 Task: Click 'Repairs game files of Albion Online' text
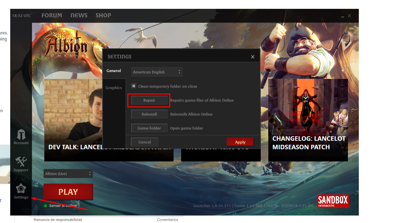202,100
